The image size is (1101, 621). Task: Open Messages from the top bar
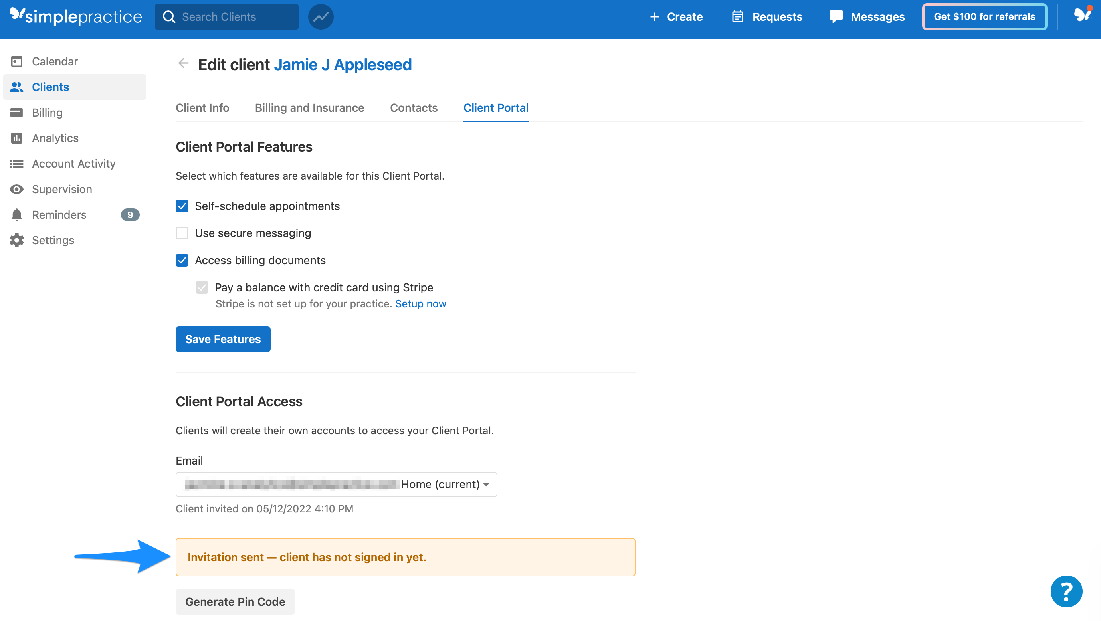(x=878, y=17)
